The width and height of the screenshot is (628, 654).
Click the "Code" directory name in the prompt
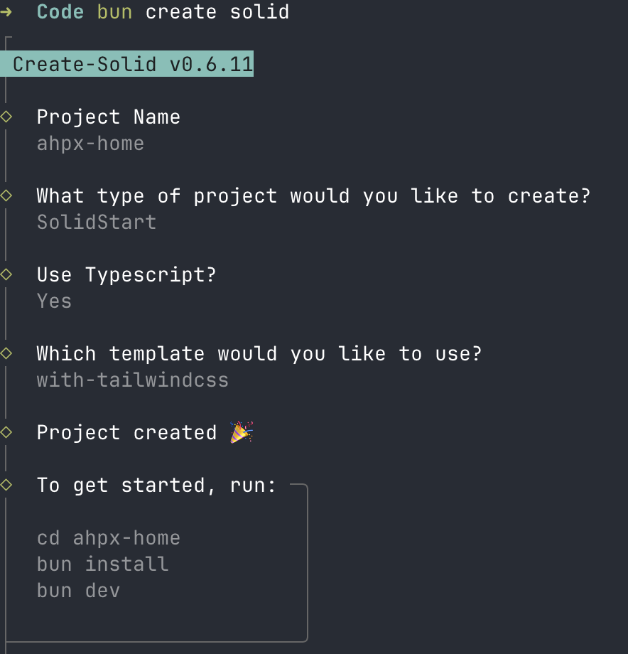click(60, 12)
